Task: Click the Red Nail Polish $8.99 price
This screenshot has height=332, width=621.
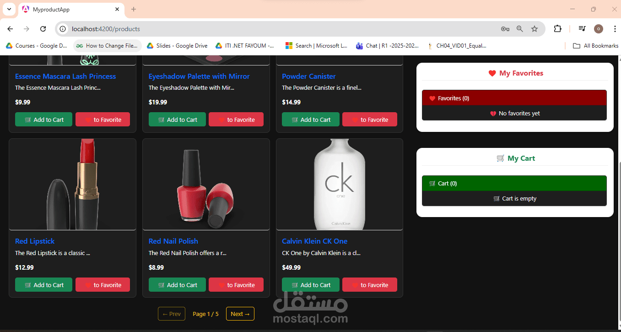Action: pyautogui.click(x=157, y=267)
